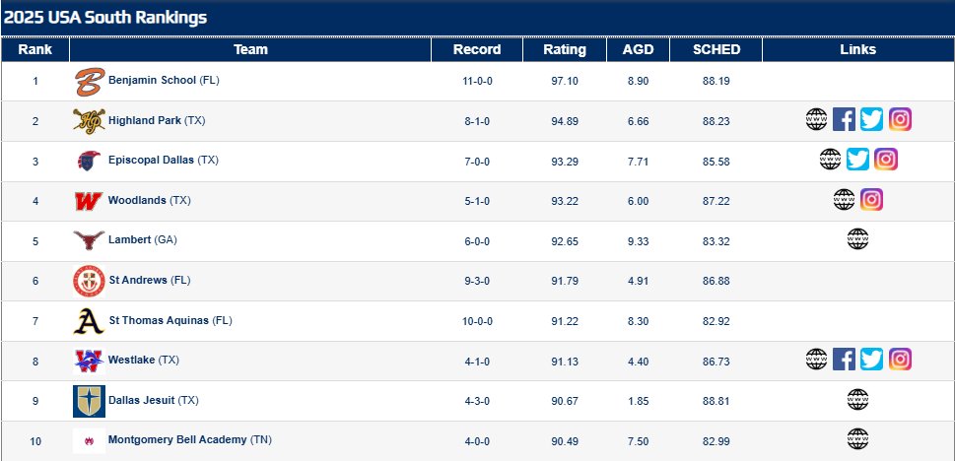
Task: Click the Episcopal Dallas team logo
Action: pos(89,161)
